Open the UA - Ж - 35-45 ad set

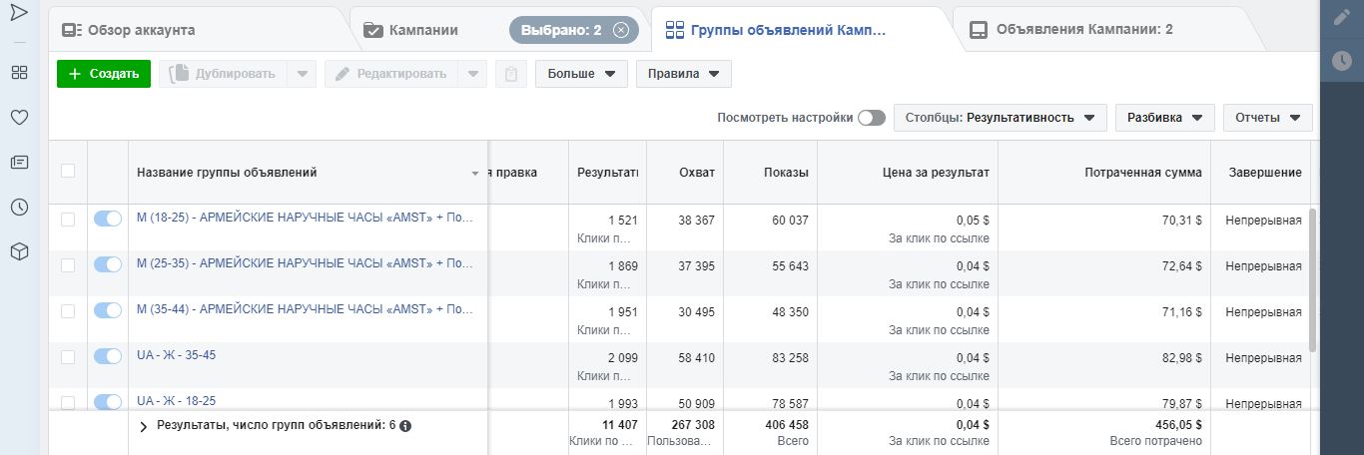click(x=176, y=355)
